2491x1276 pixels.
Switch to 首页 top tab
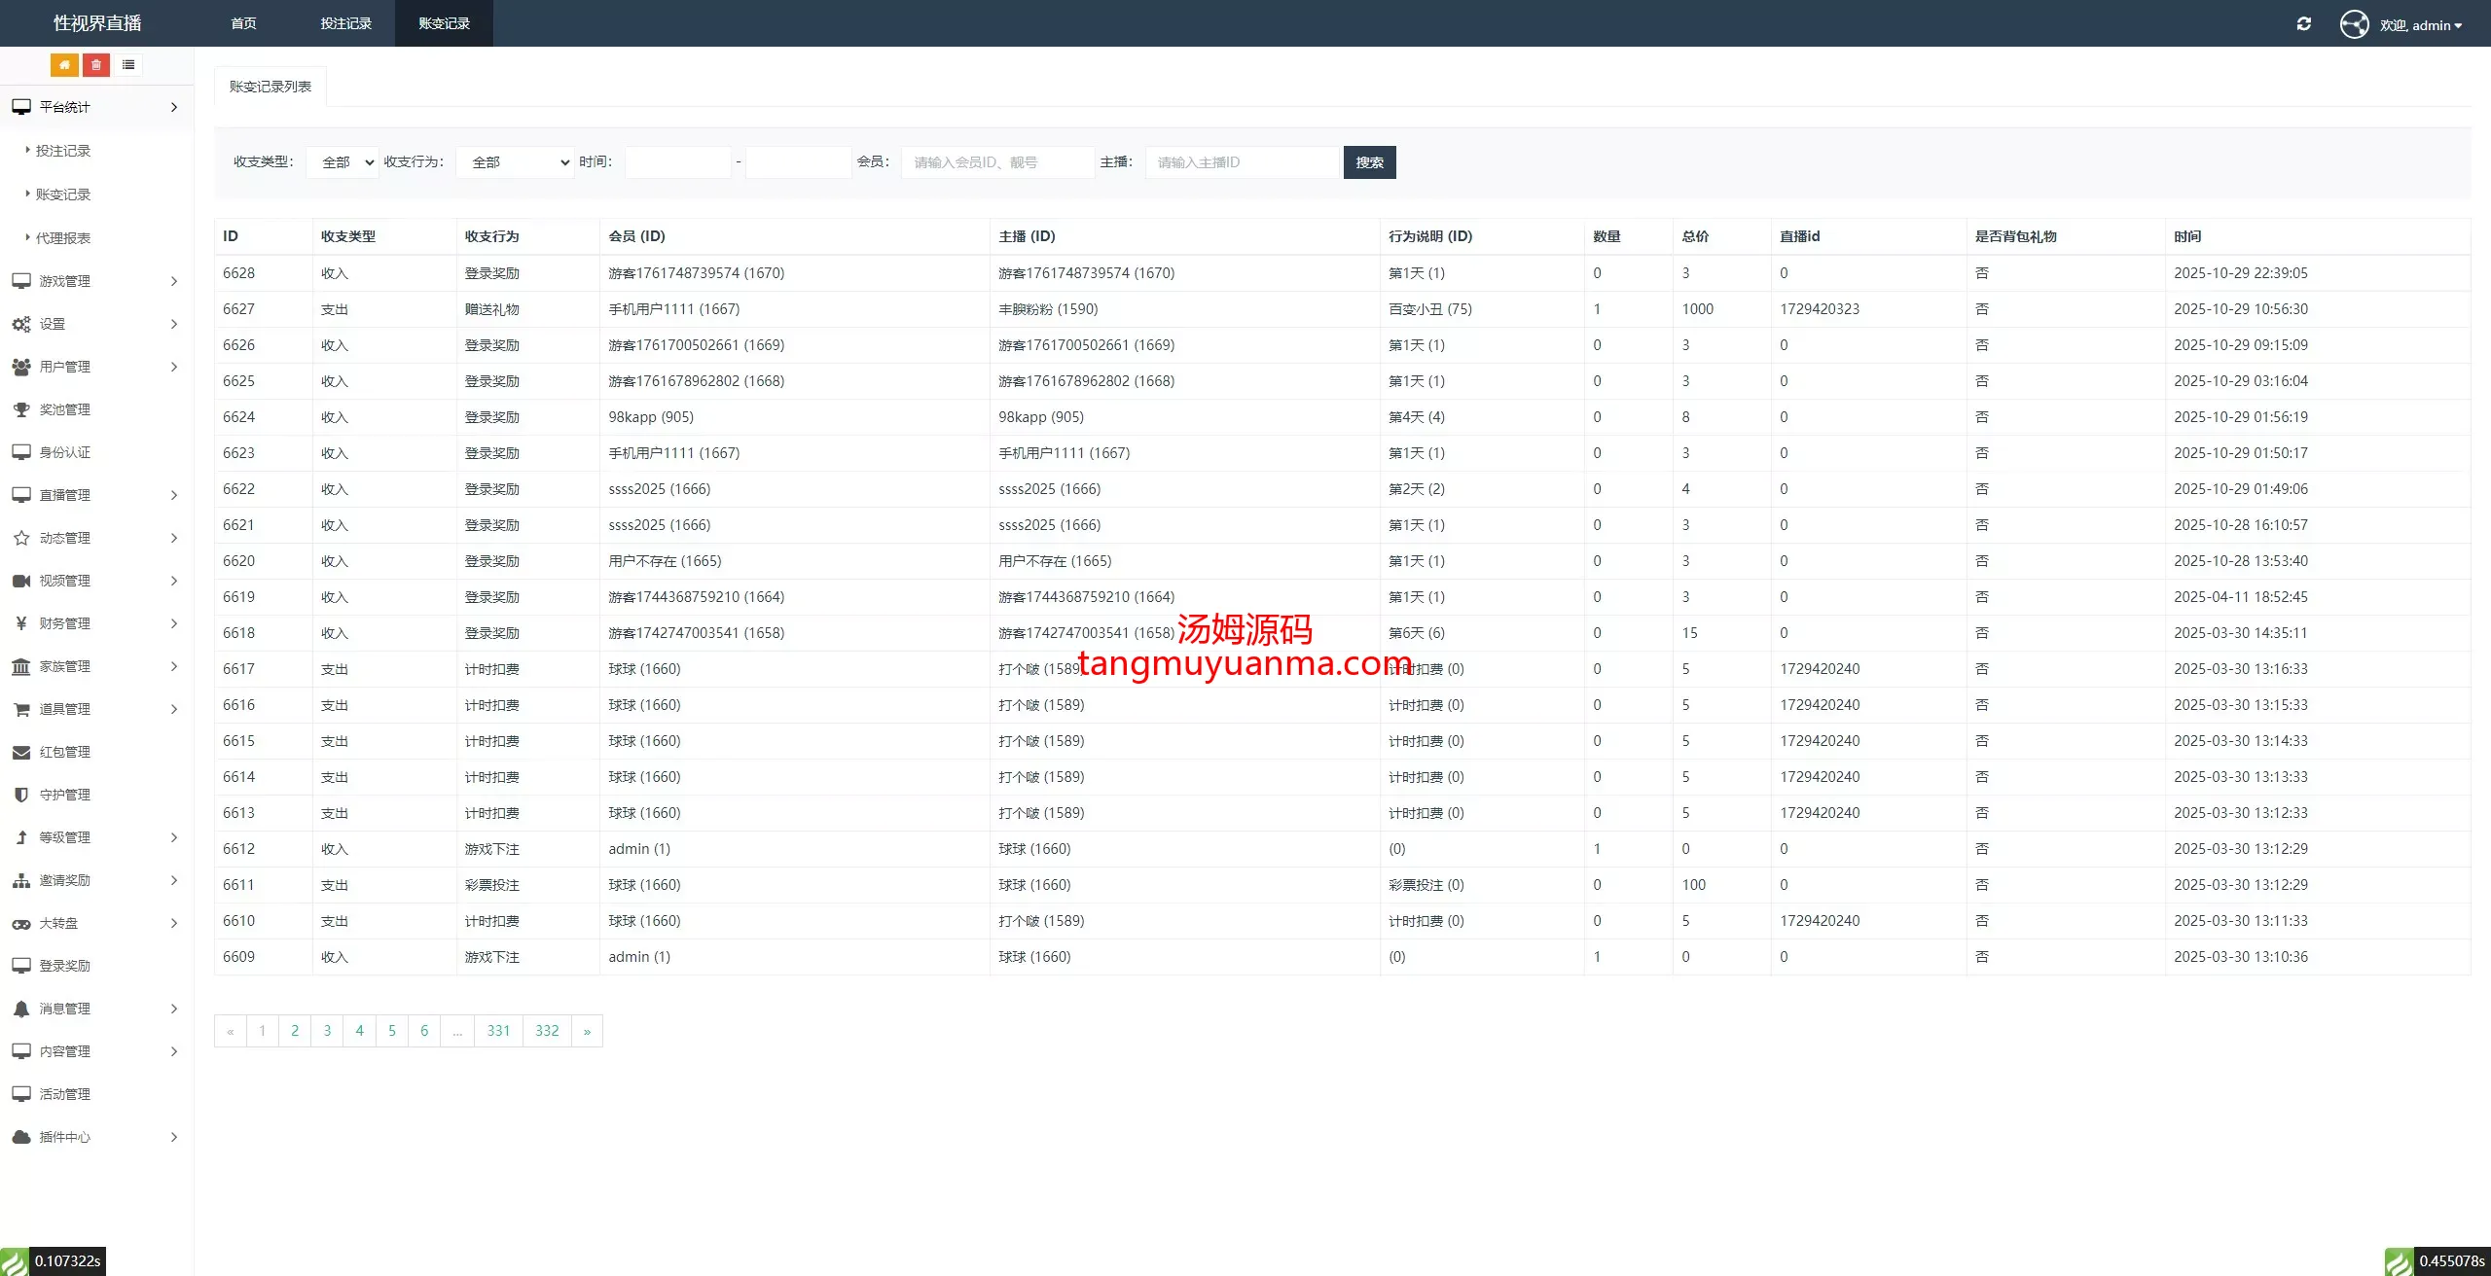coord(243,23)
